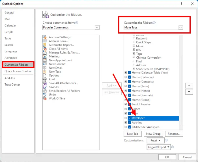Viewport: 198px width, 162px height.
Task: Click the Send/Receive All Folders icon
Action: [x=45, y=91]
